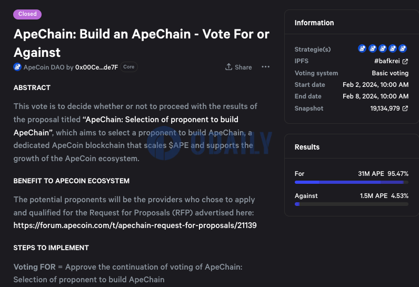The height and width of the screenshot is (287, 419).
Task: Click the Closed status badge
Action: pos(27,14)
